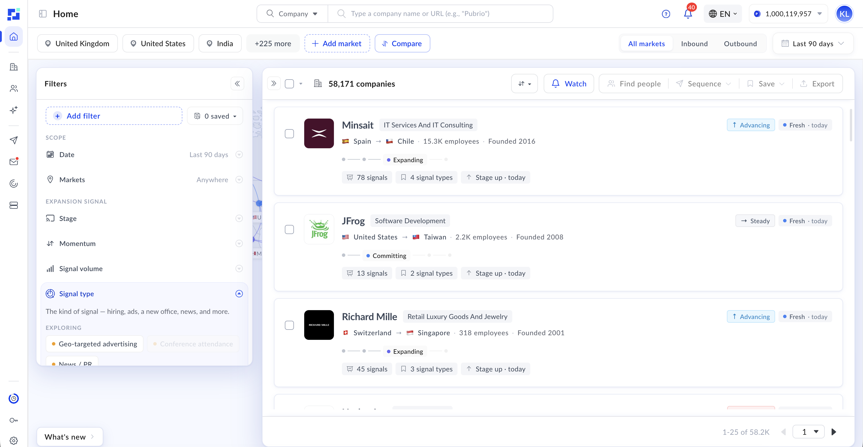This screenshot has width=863, height=447.
Task: Open the mail inbox icon in sidebar
Action: pos(14,162)
